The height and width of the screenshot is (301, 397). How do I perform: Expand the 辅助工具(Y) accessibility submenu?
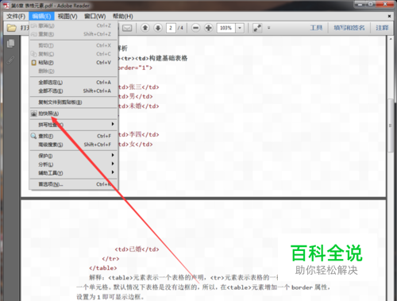click(x=73, y=173)
